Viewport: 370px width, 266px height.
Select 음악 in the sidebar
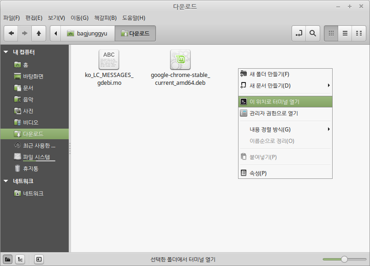tap(35, 99)
